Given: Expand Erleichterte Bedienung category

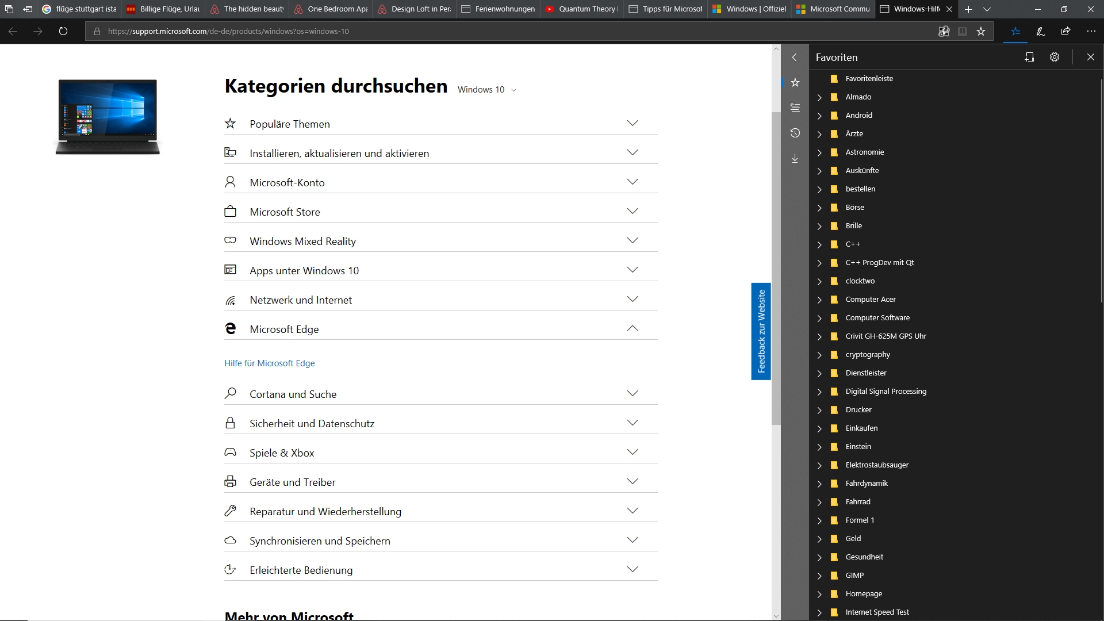Looking at the screenshot, I should [x=440, y=570].
